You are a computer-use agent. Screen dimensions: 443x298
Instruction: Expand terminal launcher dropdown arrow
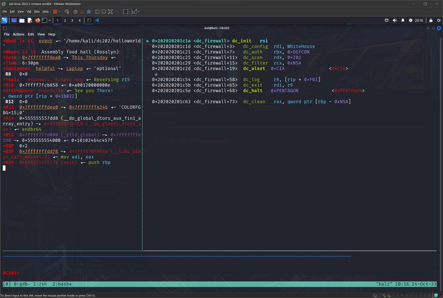49,20
